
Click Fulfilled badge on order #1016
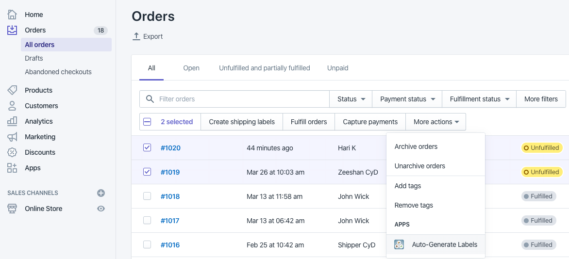(x=539, y=245)
